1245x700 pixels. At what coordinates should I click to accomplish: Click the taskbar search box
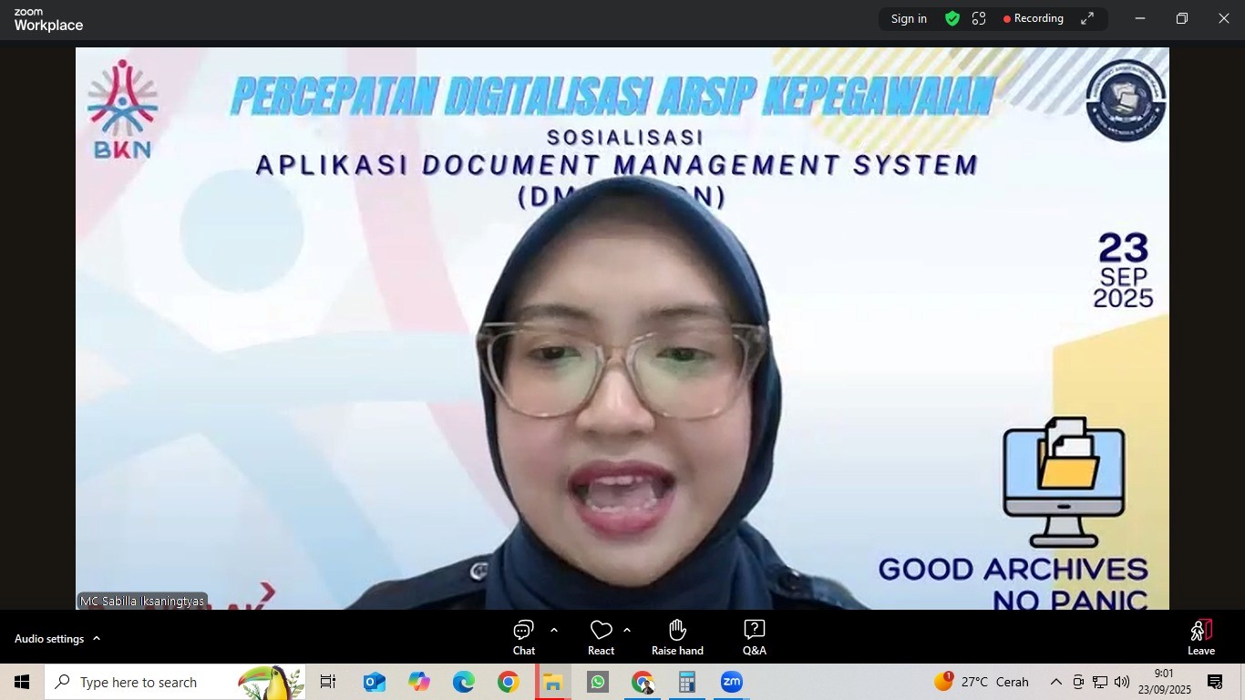[175, 682]
